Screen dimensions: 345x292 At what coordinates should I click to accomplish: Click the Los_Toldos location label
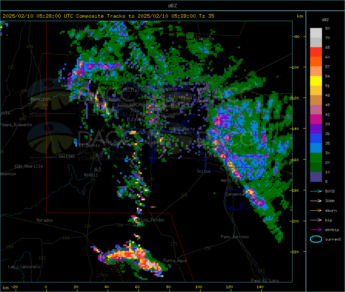coord(153,220)
